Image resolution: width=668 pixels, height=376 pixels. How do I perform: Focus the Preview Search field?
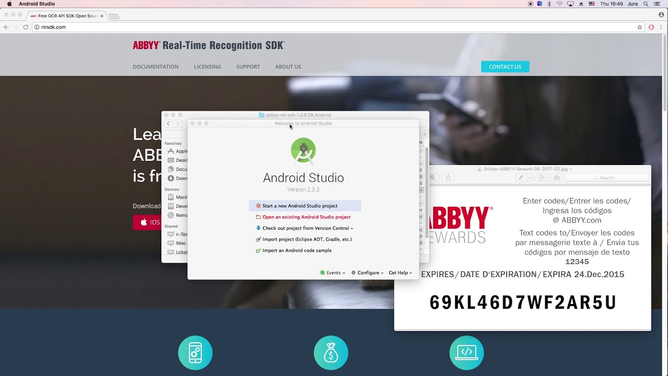pyautogui.click(x=606, y=178)
